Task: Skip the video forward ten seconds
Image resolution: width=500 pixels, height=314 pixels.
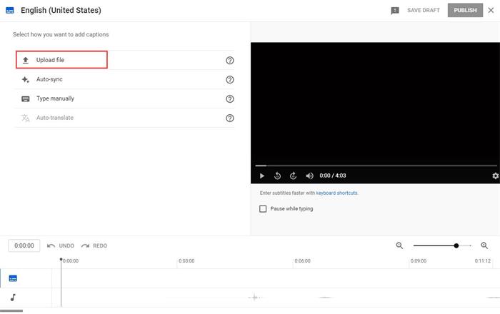Action: (293, 176)
